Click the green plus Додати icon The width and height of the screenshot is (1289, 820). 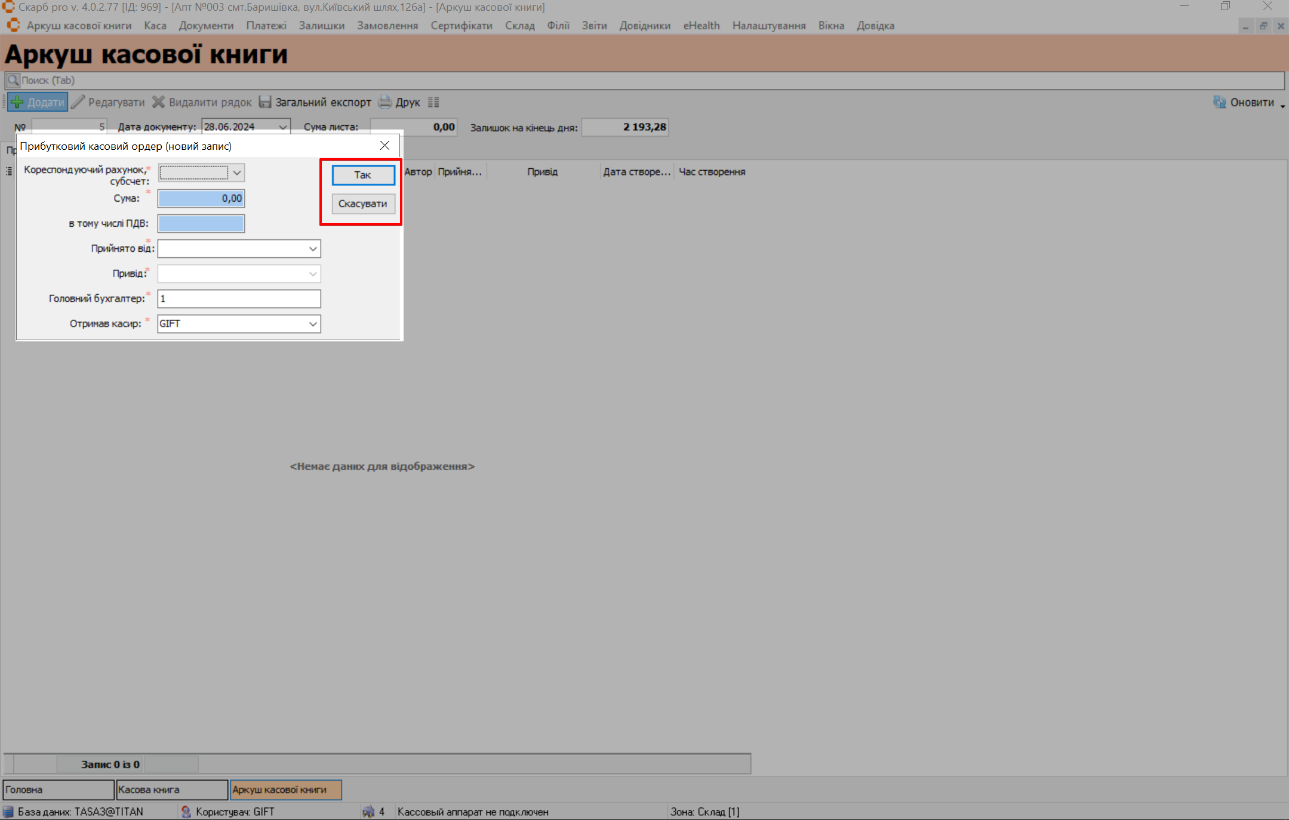17,102
